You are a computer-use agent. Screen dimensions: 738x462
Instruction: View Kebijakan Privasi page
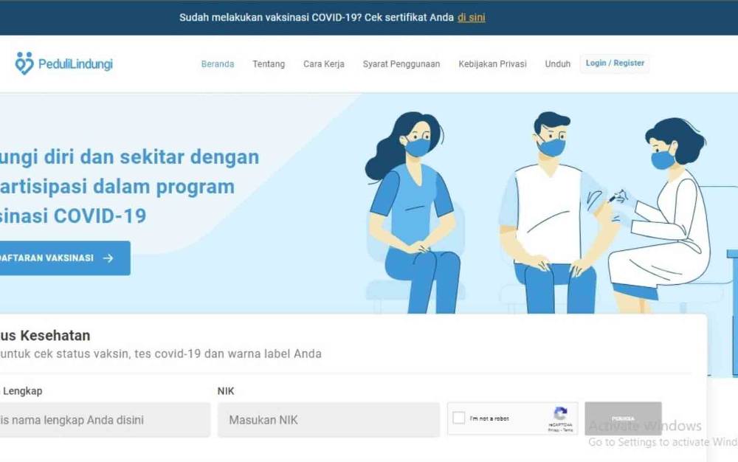tap(493, 64)
